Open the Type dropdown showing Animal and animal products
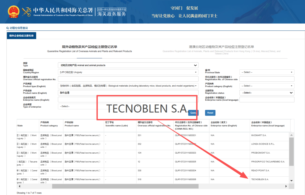305x195 pixels. 128,65
